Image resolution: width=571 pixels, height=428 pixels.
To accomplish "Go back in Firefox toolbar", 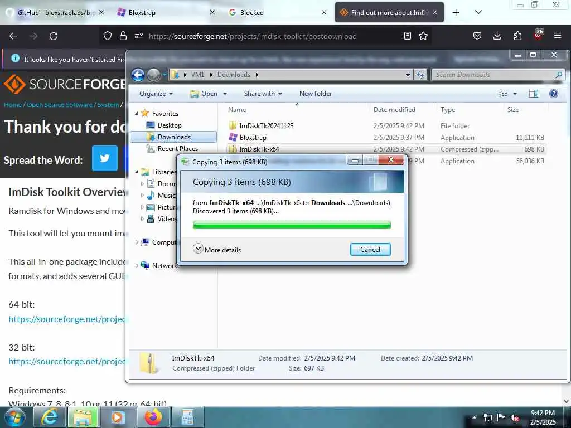I will click(x=13, y=36).
